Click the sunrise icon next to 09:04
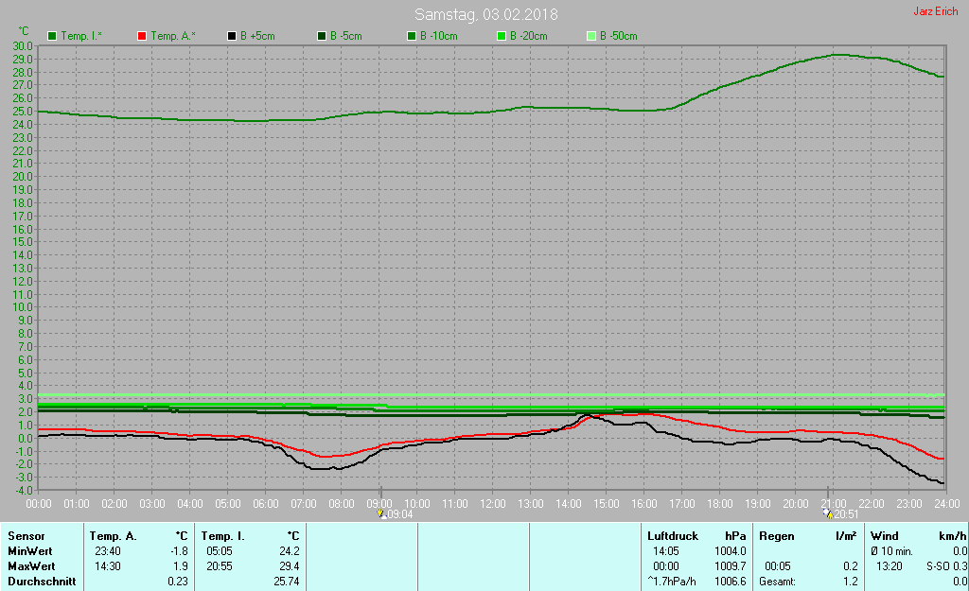 pyautogui.click(x=381, y=513)
